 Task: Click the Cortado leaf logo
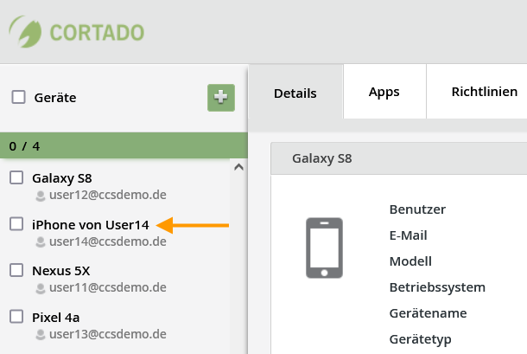(25, 32)
